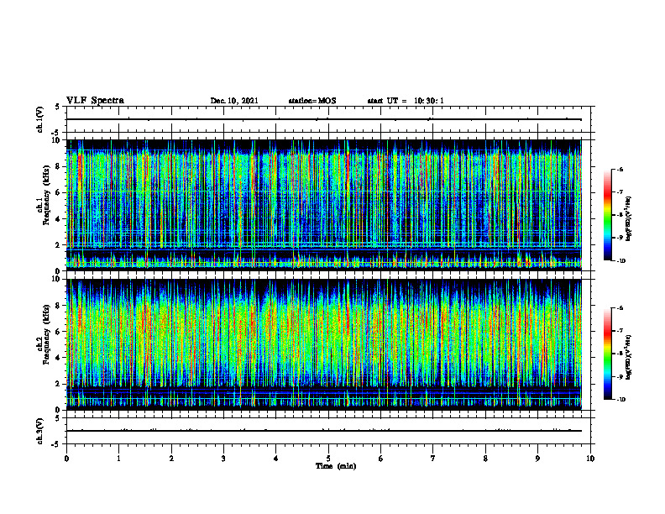Click the "-7" label on ch.2 color bar
The width and height of the screenshot is (665, 514).
coord(620,331)
